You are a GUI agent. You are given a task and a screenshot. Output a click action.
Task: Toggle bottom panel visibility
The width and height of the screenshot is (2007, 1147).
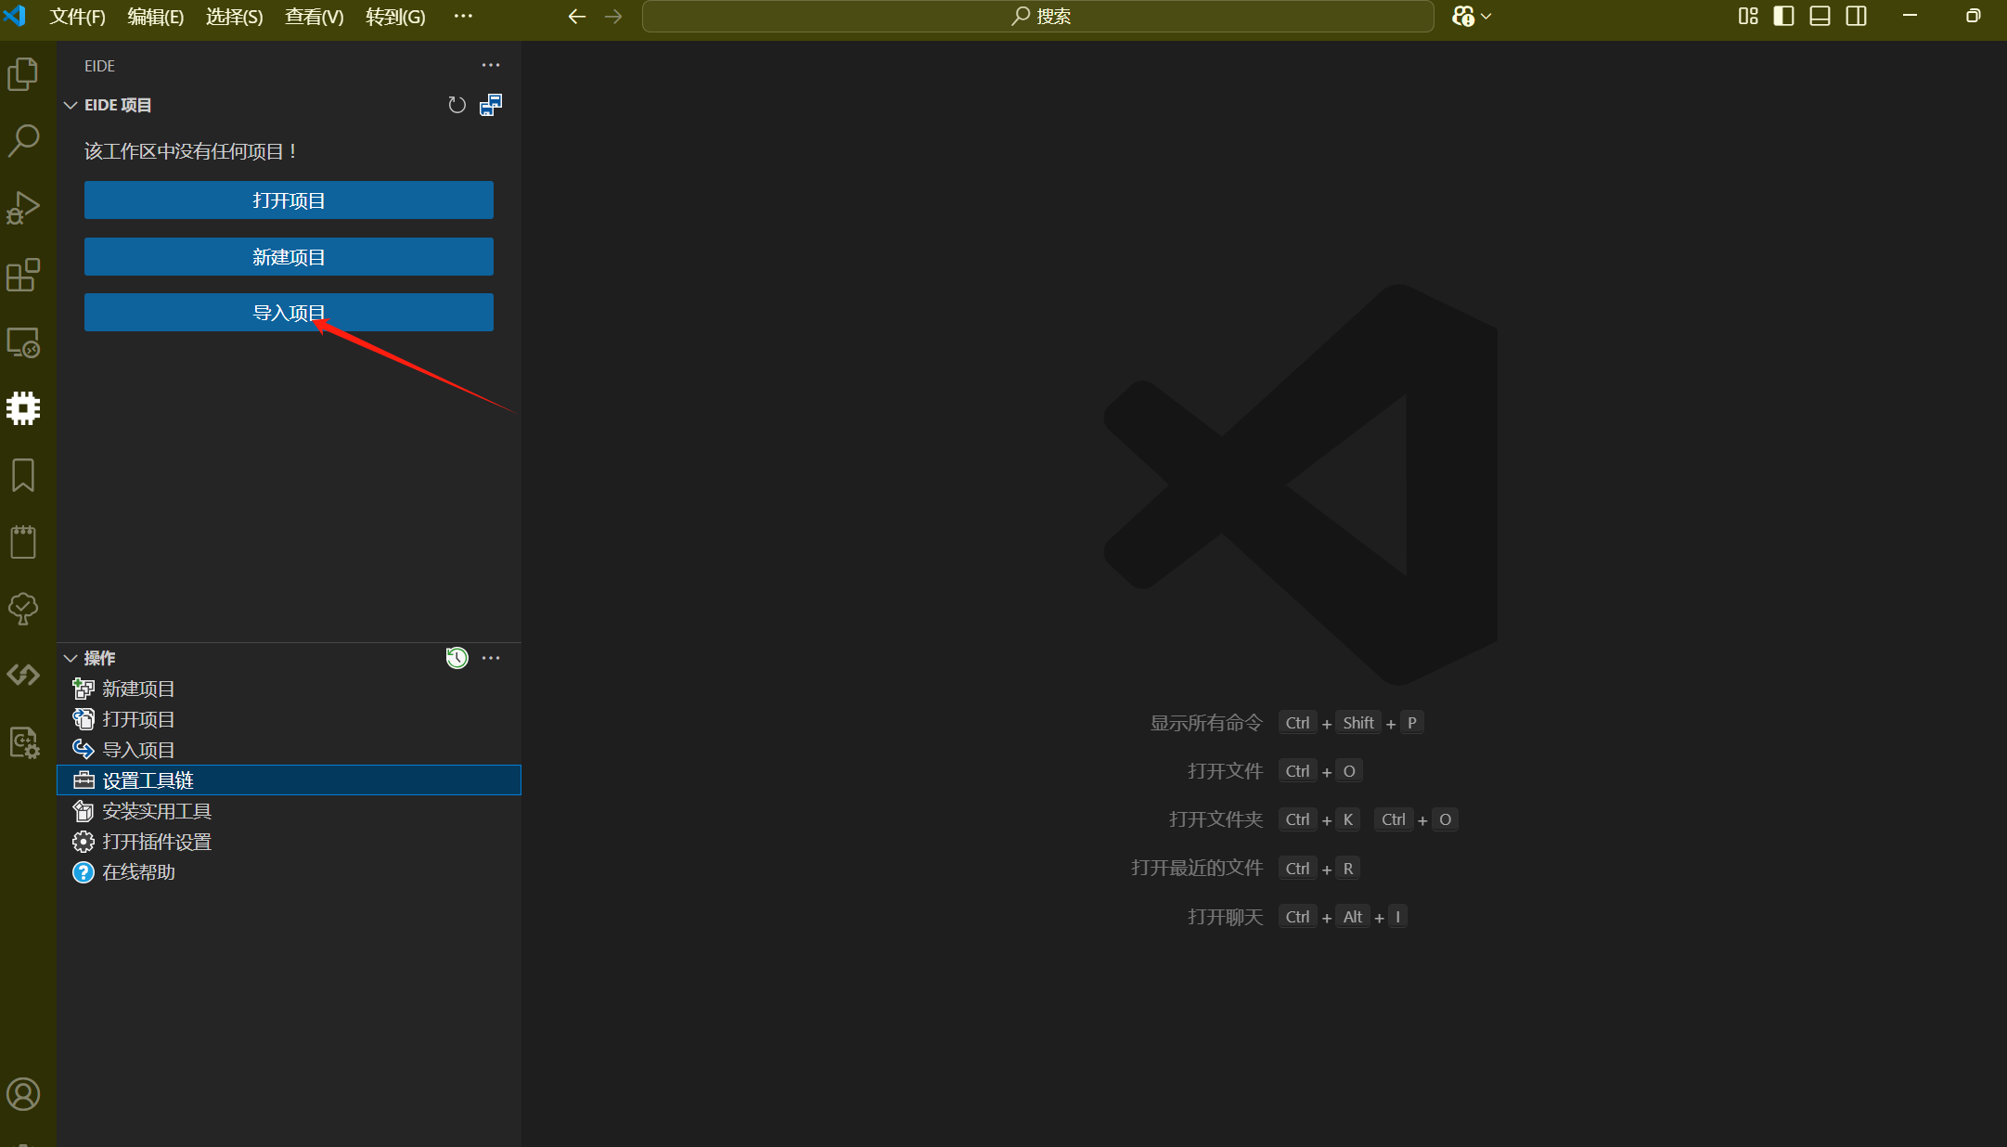[x=1820, y=16]
